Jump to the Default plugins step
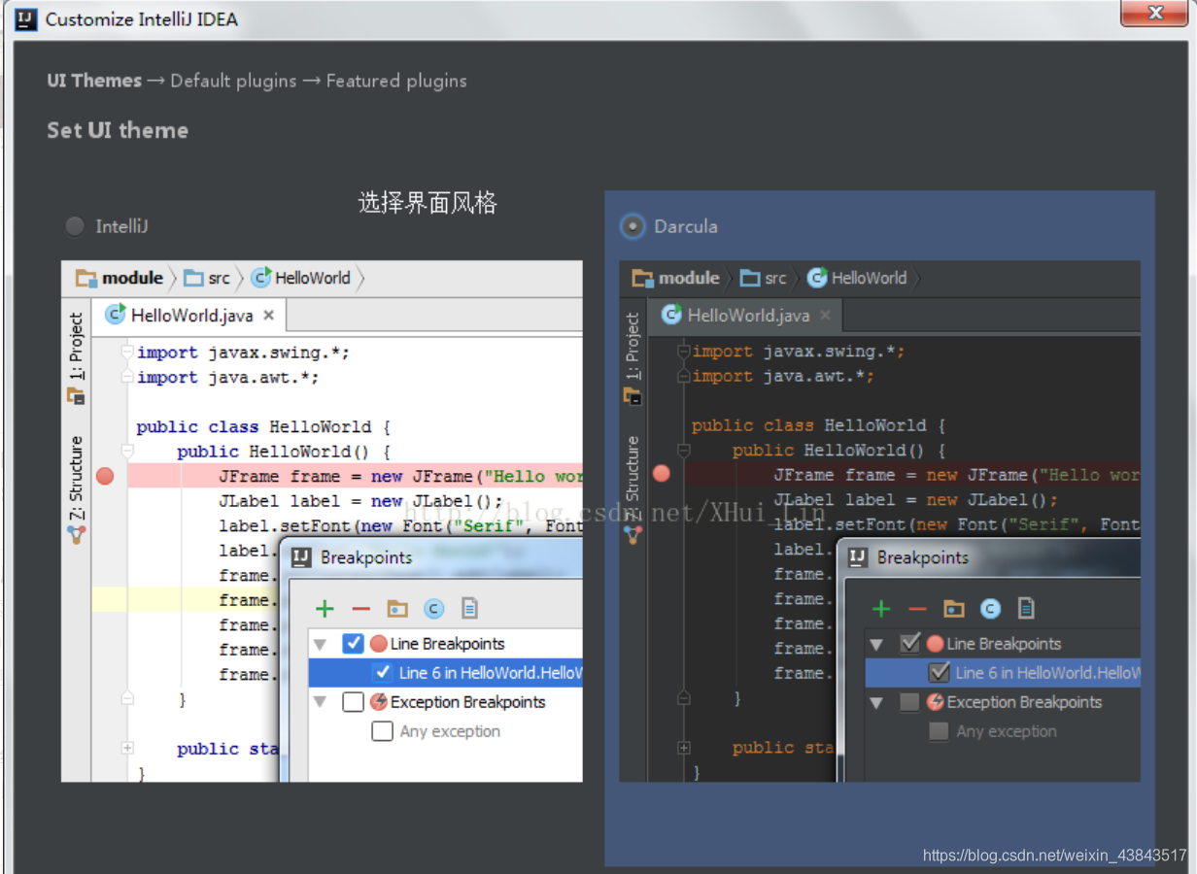Screen dimensions: 1197x874 [x=233, y=81]
